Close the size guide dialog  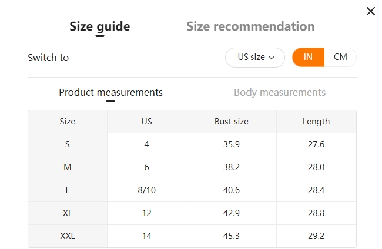pyautogui.click(x=371, y=11)
